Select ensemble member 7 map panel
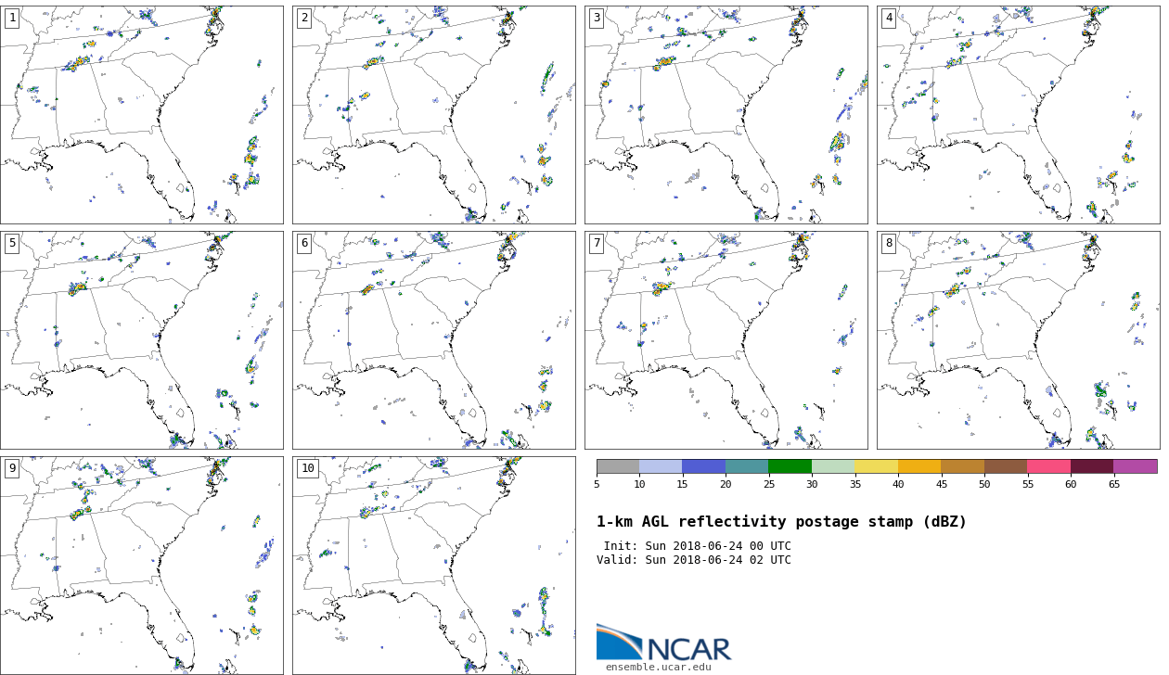1169x675 pixels. 726,340
